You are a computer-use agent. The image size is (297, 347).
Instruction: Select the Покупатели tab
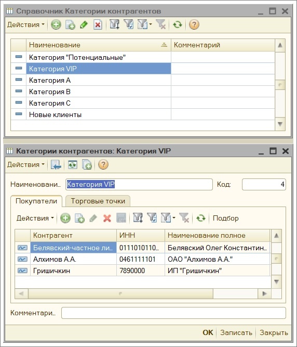coord(36,201)
